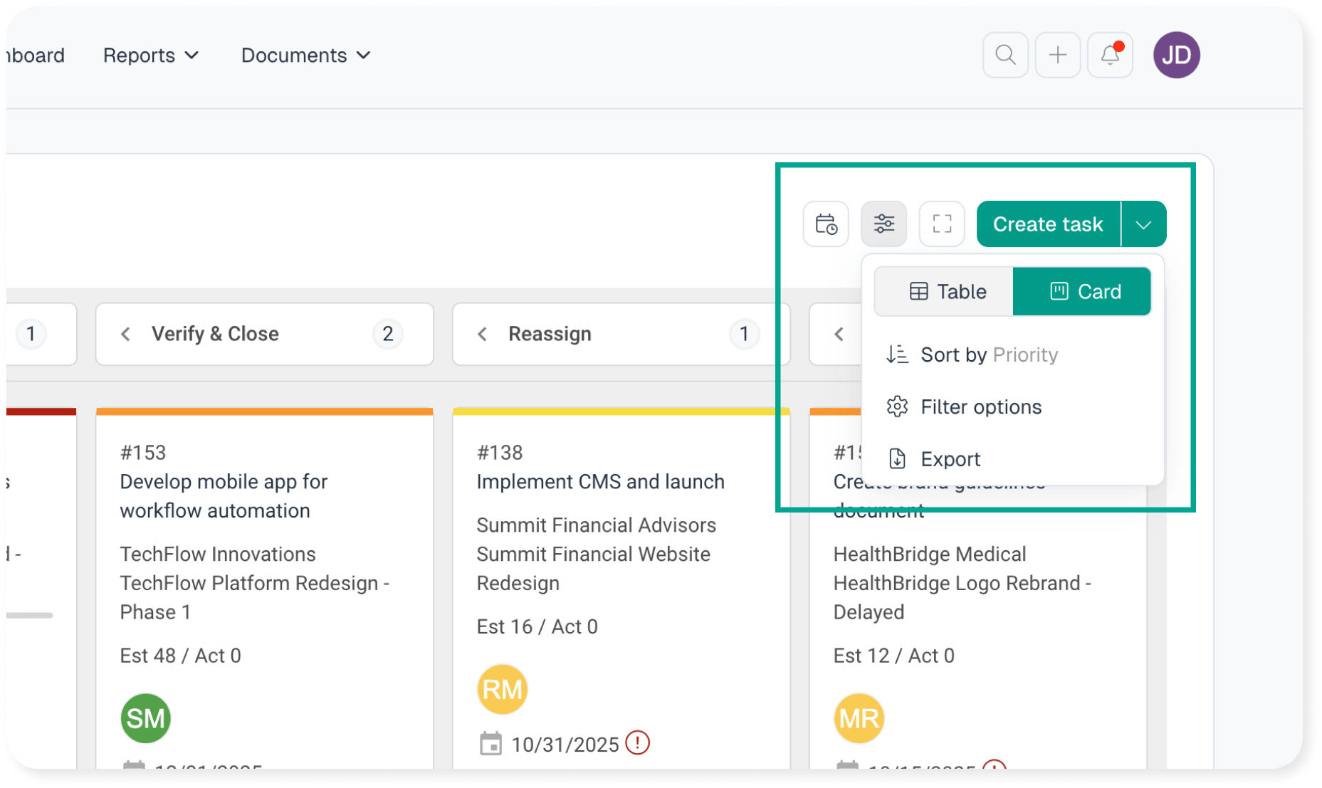The width and height of the screenshot is (1322, 788).
Task: Click the plus icon in header
Action: pyautogui.click(x=1058, y=55)
